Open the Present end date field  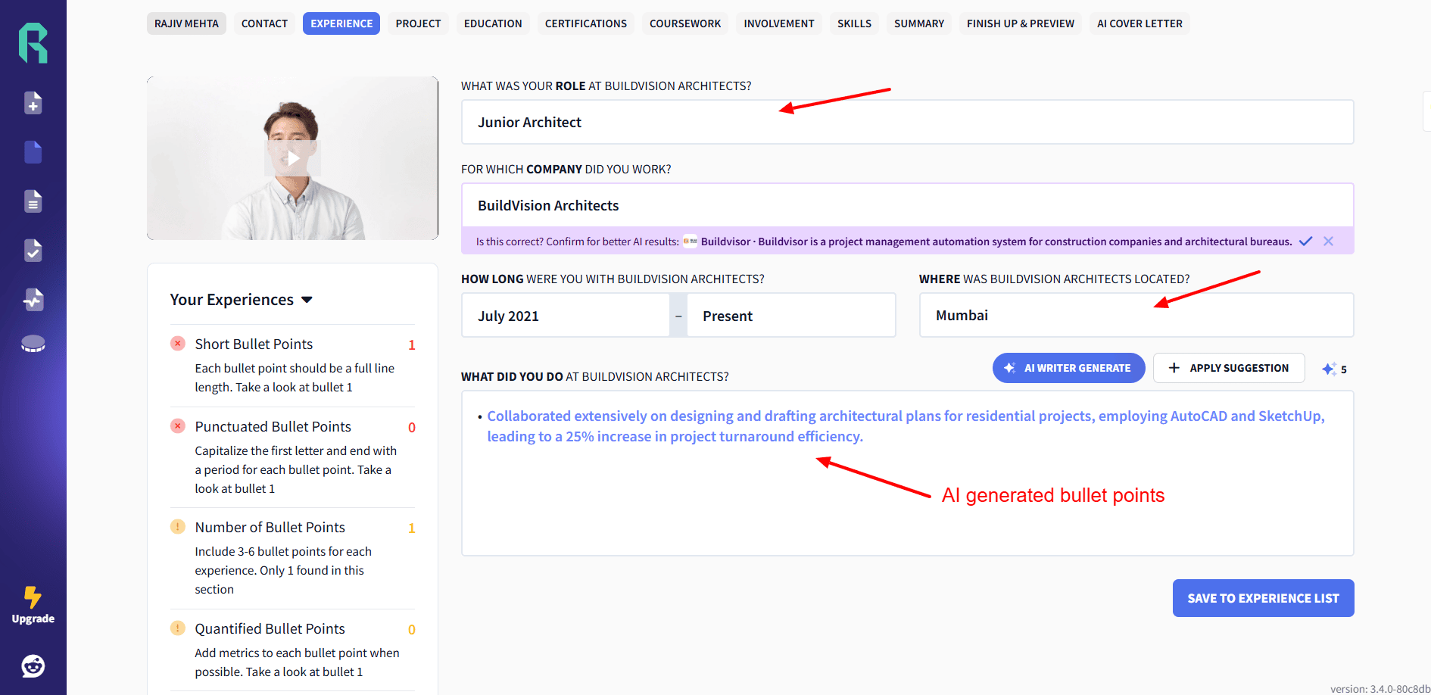click(790, 316)
